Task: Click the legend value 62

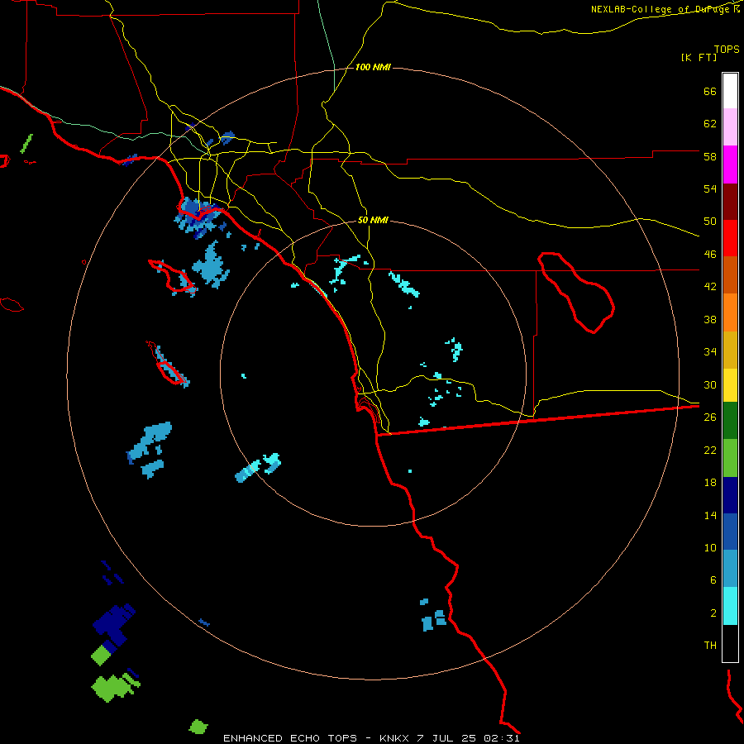Action: click(x=710, y=124)
